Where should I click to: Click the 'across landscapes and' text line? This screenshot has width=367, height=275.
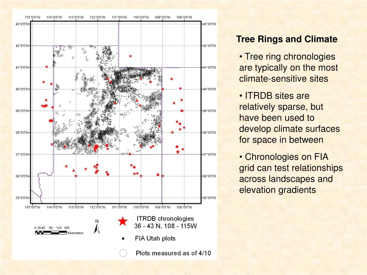click(286, 179)
